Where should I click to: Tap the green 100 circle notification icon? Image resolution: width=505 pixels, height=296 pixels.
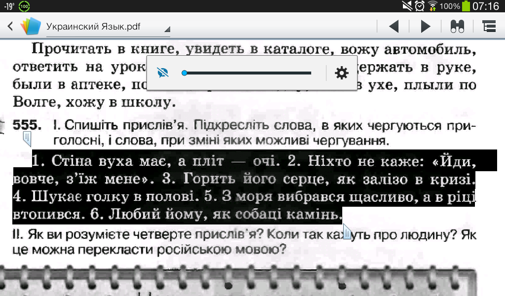point(24,6)
